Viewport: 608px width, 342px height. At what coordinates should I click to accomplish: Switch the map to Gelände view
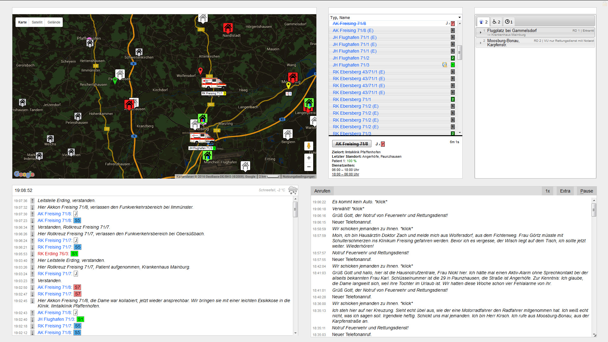tap(54, 22)
